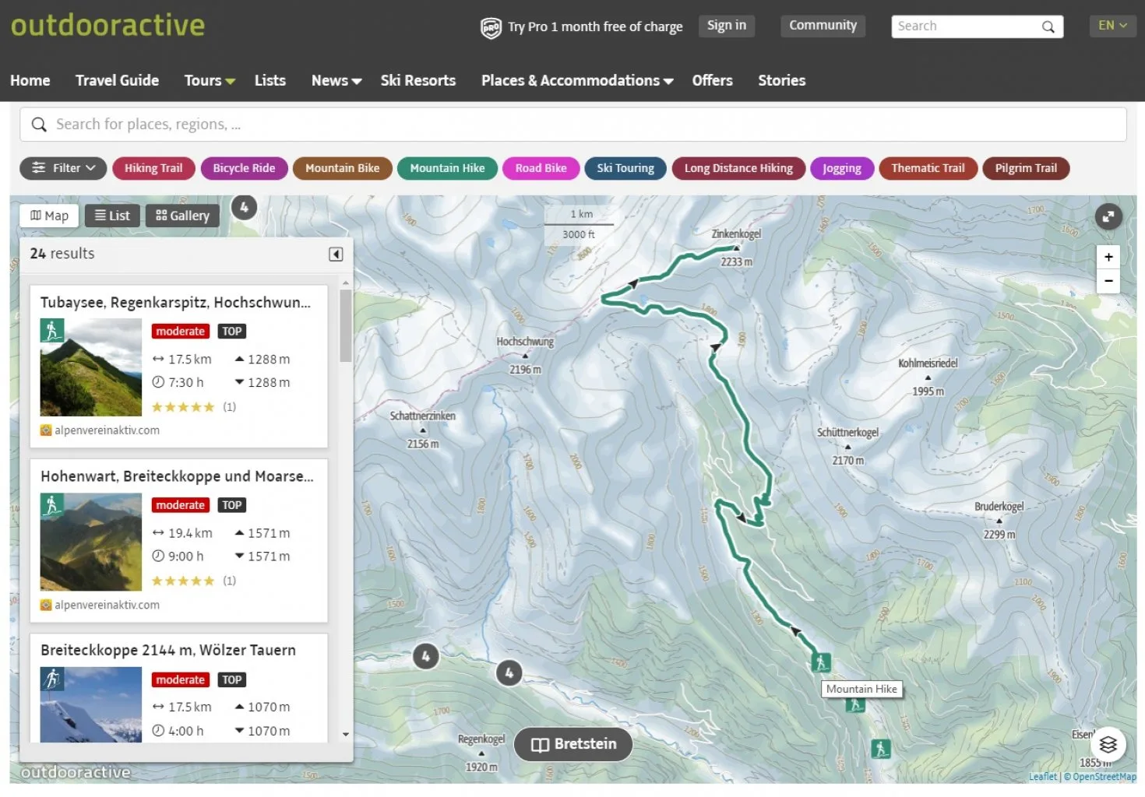The image size is (1145, 797).
Task: Click the results list scrollbar thumb
Action: pyautogui.click(x=345, y=325)
